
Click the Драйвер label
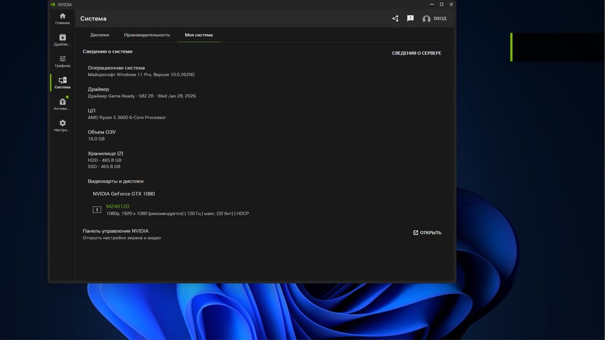click(99, 89)
